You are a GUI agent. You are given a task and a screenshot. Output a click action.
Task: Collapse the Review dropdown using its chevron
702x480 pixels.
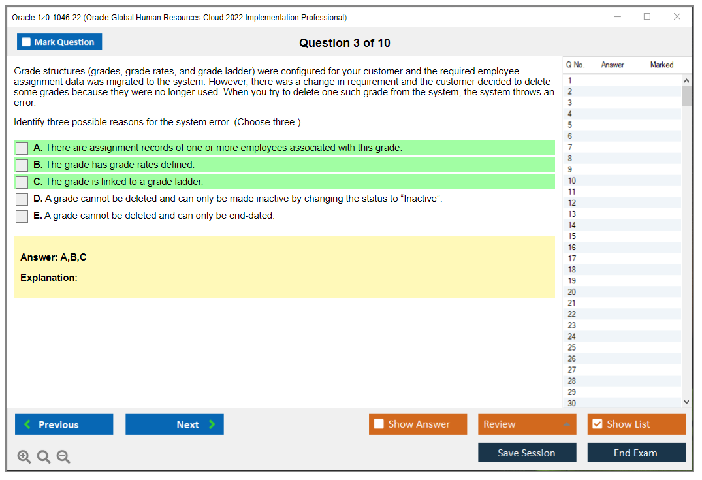pos(567,424)
